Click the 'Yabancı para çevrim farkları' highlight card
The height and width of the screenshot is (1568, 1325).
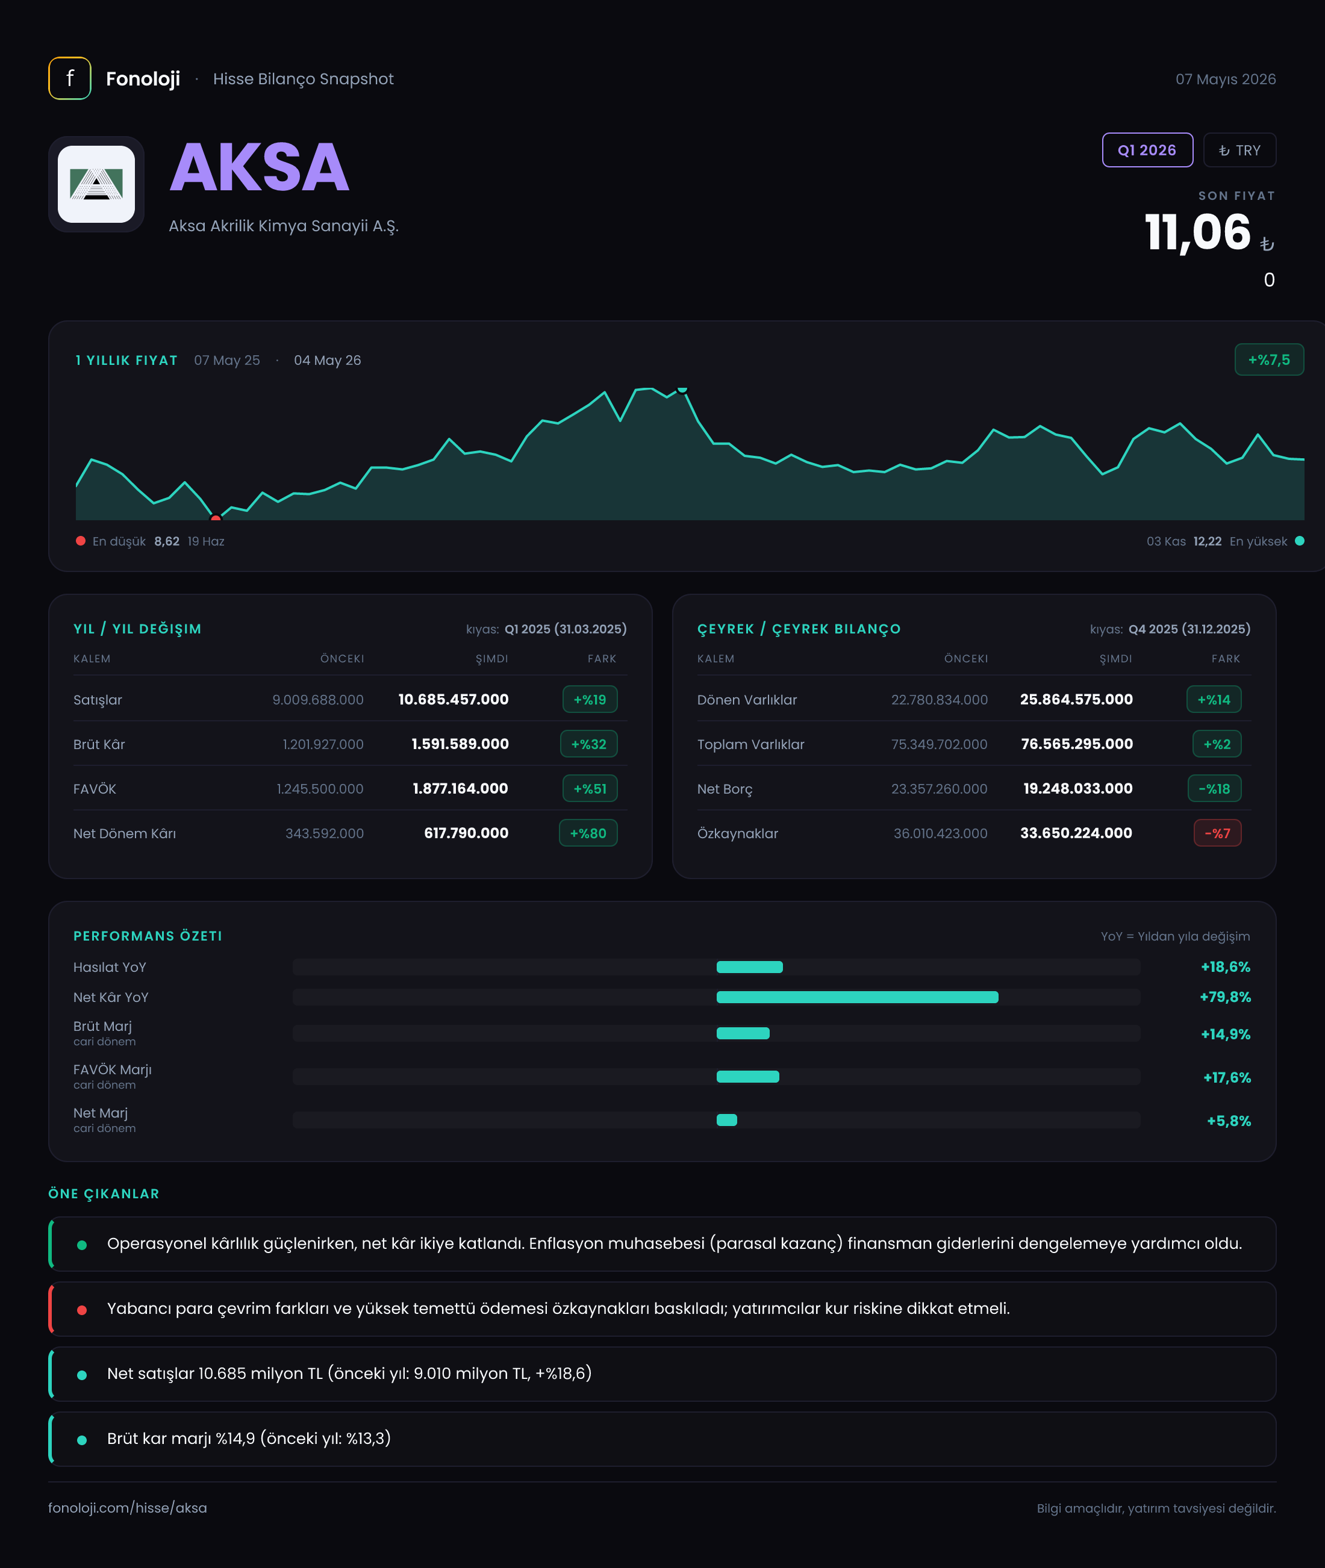point(662,1309)
